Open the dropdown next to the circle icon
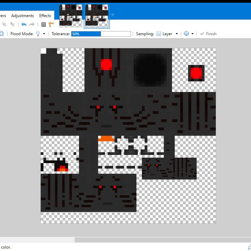 (x=193, y=34)
